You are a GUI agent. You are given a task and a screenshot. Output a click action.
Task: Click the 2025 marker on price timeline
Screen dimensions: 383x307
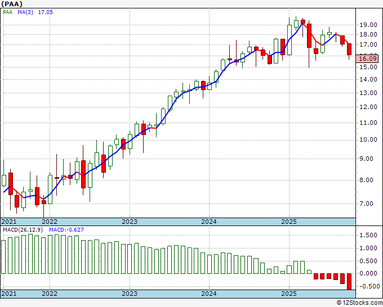[289, 222]
